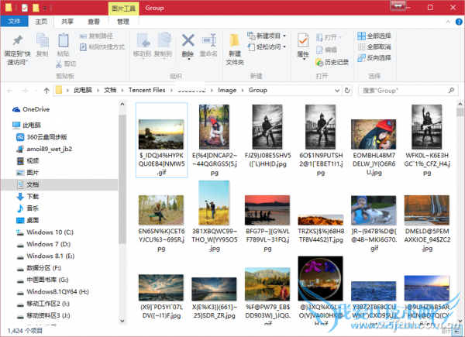Image resolution: width=465 pixels, height=337 pixels.
Task: Click the Picture Tools (图片工具) tab
Action: 123,9
